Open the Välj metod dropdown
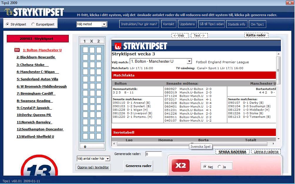This screenshot has height=184, width=295. coord(92,24)
